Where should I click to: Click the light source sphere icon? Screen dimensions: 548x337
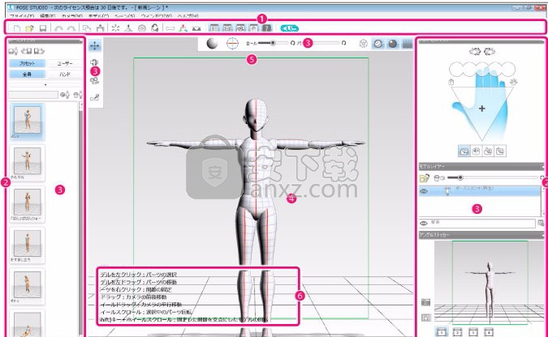pos(212,44)
